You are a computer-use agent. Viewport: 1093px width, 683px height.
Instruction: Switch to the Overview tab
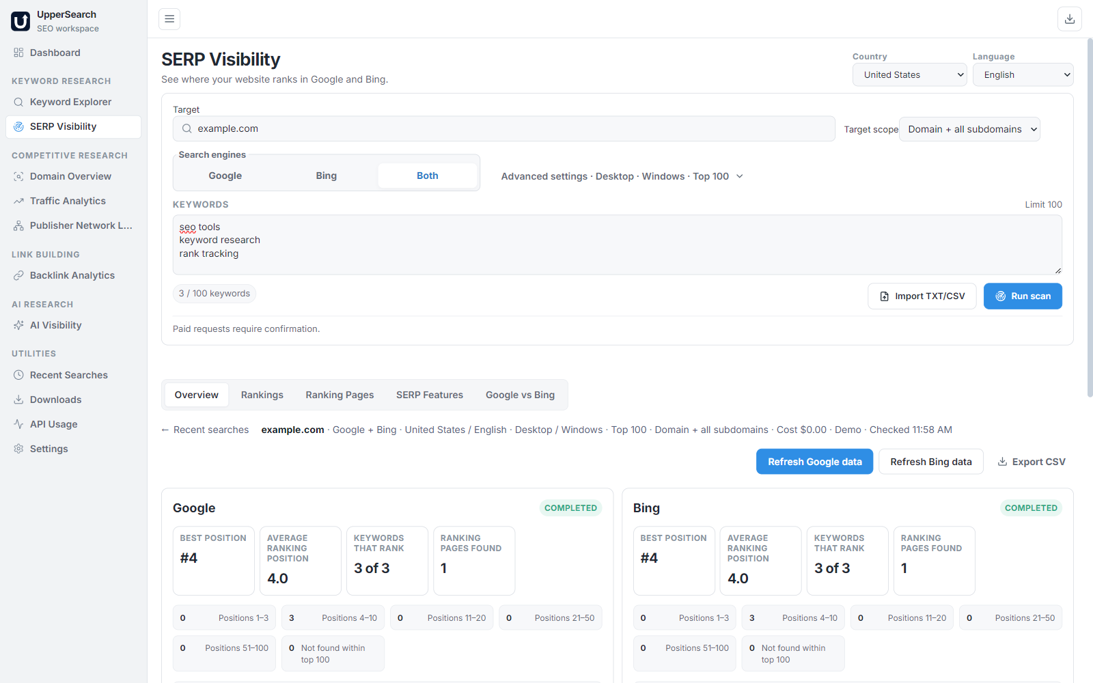197,395
